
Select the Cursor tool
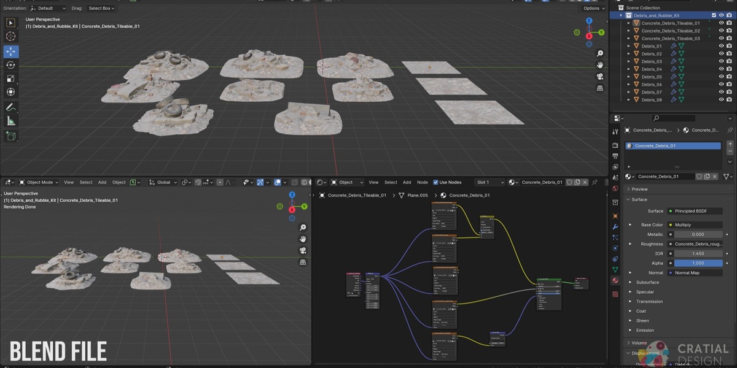tap(11, 36)
